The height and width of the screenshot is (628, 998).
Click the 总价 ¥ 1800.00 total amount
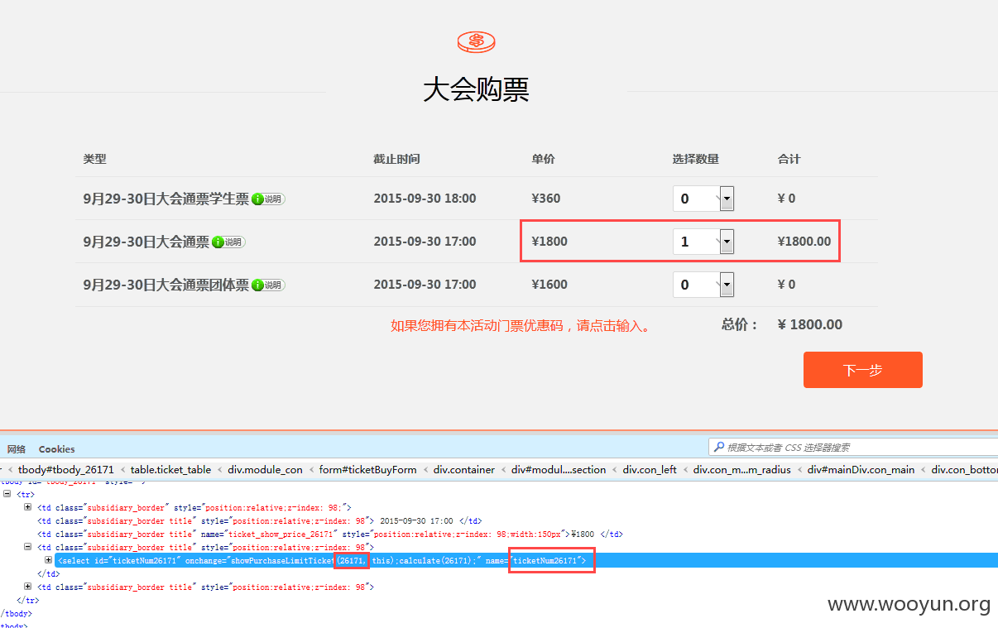(810, 325)
